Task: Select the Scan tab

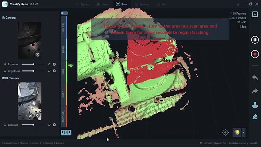Action: coord(122,4)
